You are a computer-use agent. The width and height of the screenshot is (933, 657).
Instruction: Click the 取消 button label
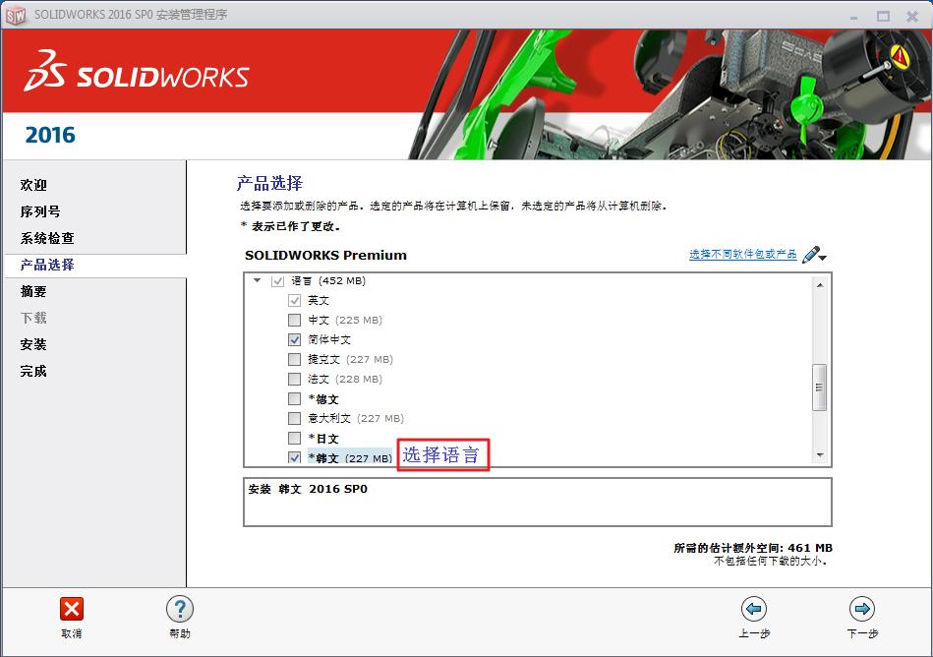(x=72, y=633)
